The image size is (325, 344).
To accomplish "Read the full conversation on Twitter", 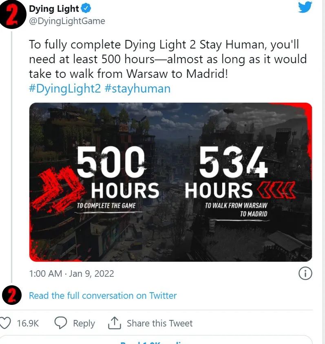I will point(103,295).
